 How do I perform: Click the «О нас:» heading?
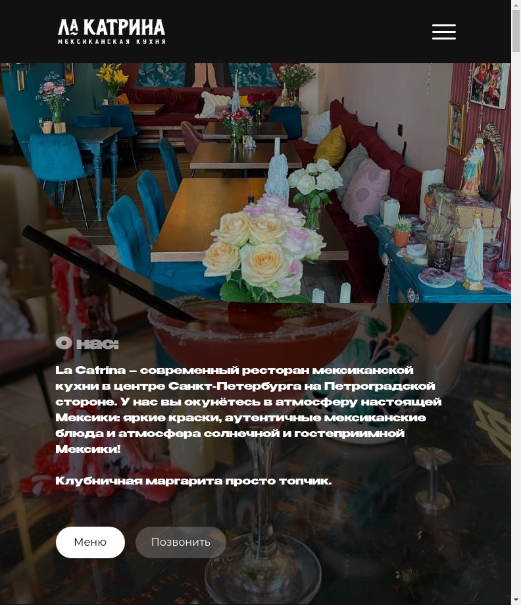click(87, 343)
